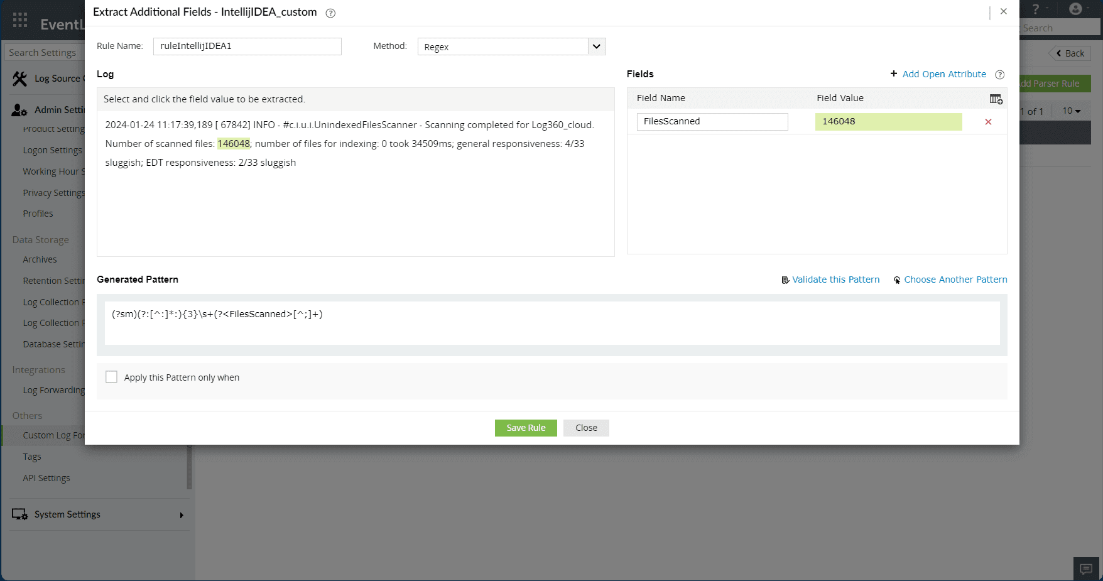The image size is (1103, 581).
Task: Select the 146048 field value box
Action: pyautogui.click(x=889, y=122)
